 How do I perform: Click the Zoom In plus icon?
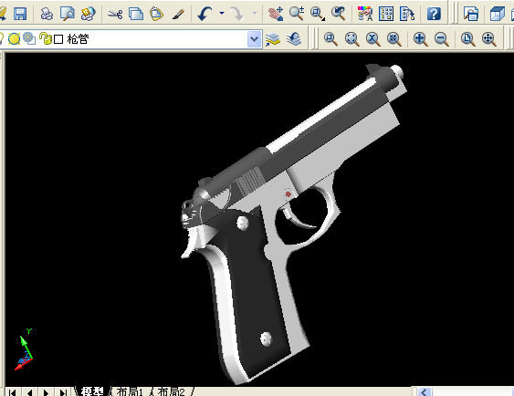pyautogui.click(x=421, y=39)
